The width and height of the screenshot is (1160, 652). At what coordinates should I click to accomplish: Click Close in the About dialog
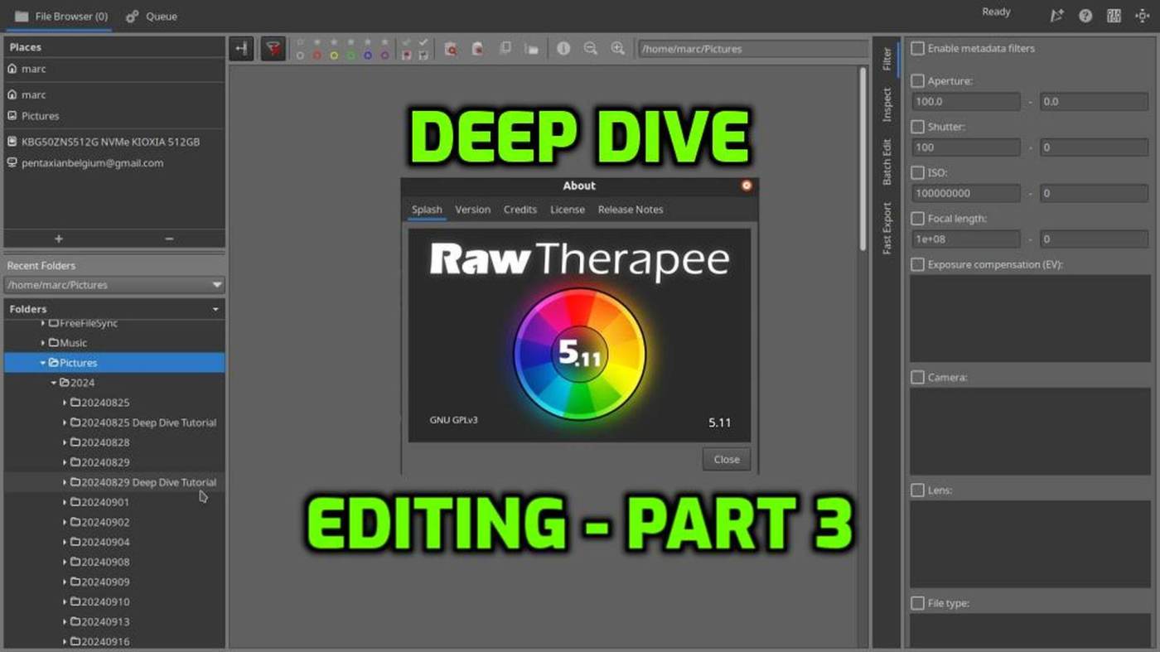click(x=727, y=459)
